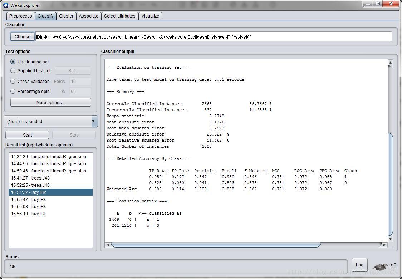The image size is (402, 279).
Task: Click the Weighted Avg. row label
Action: (123, 189)
